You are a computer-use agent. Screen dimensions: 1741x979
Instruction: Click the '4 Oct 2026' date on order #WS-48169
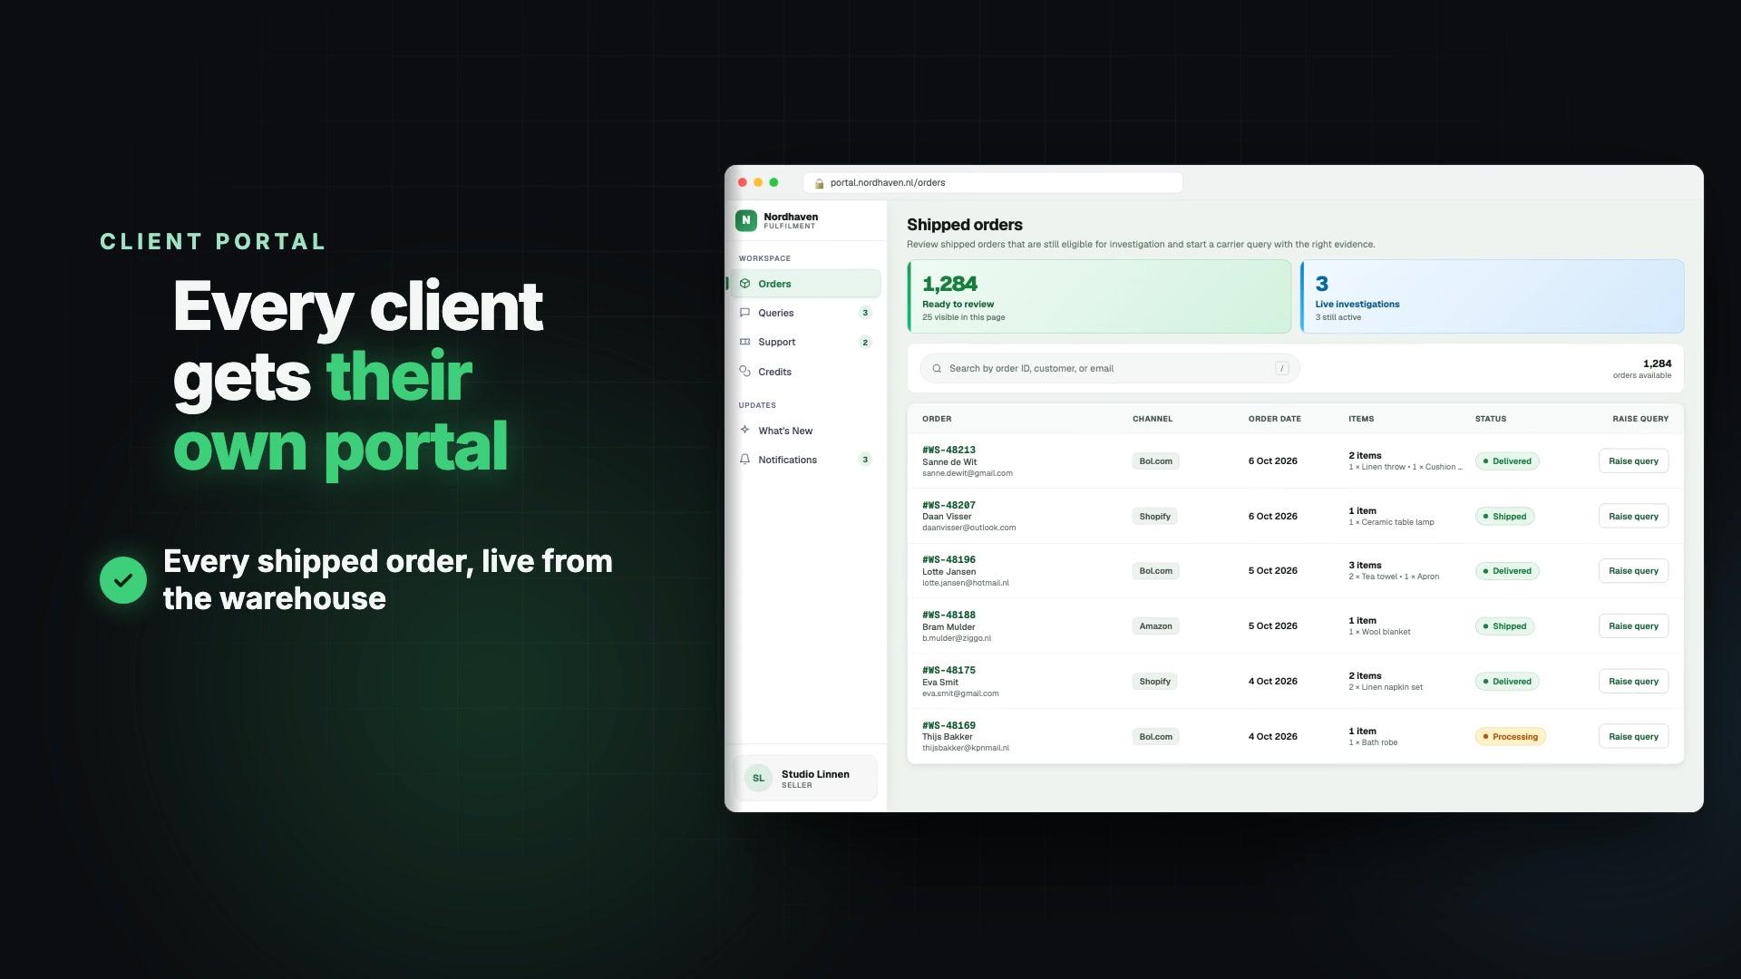pyautogui.click(x=1272, y=737)
